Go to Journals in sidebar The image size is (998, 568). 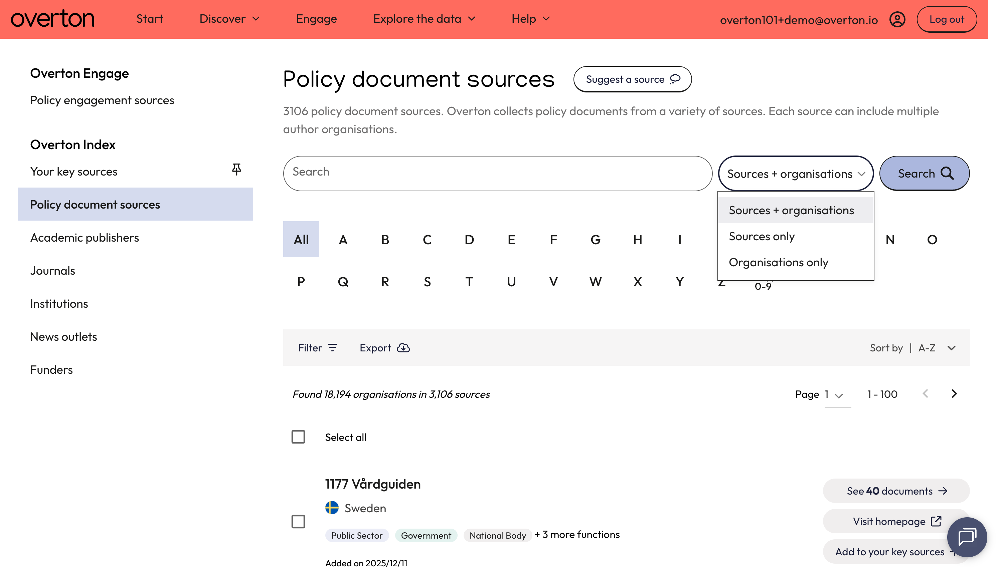coord(53,271)
